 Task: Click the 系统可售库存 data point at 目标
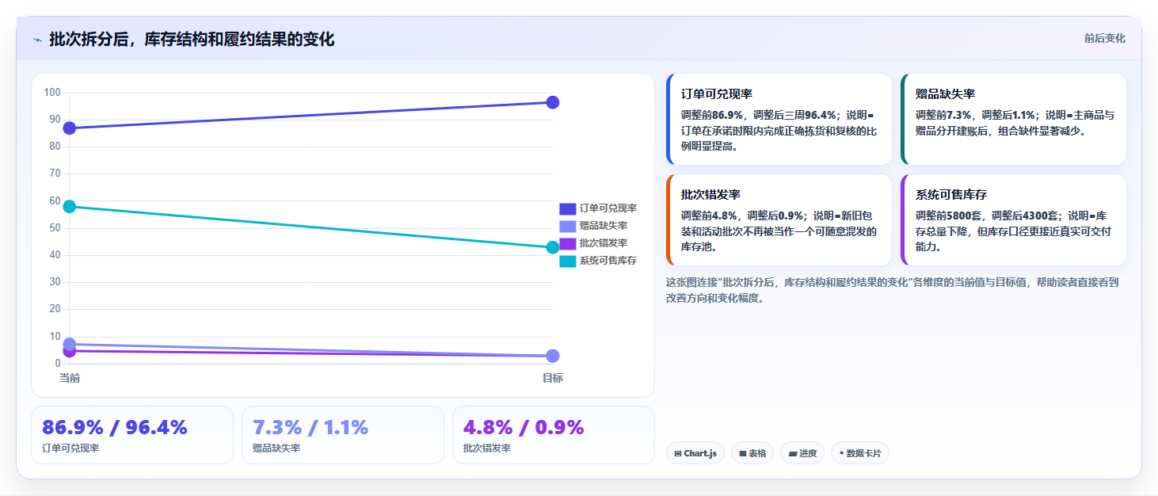pos(553,247)
